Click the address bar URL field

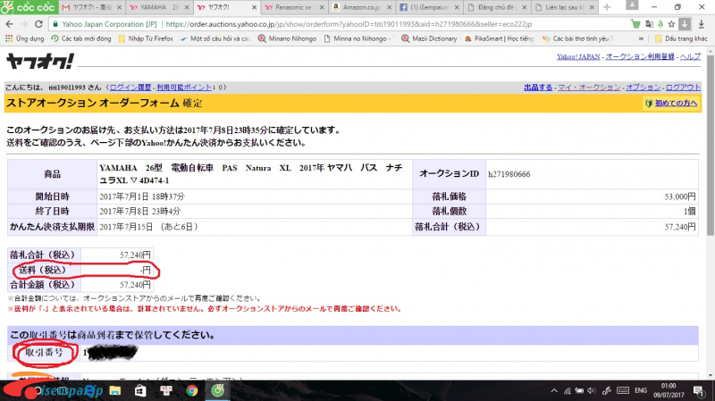coord(402,23)
